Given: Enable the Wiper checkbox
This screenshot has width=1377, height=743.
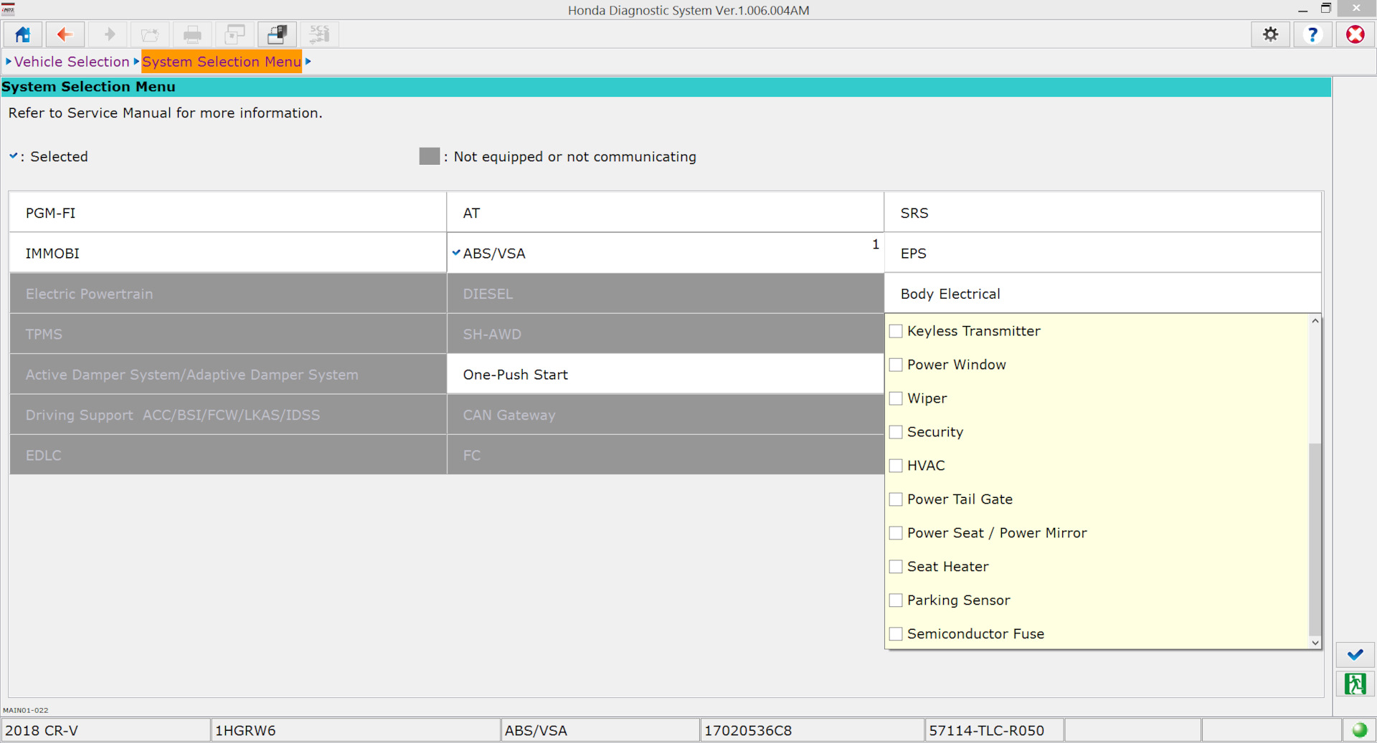Looking at the screenshot, I should (x=896, y=398).
